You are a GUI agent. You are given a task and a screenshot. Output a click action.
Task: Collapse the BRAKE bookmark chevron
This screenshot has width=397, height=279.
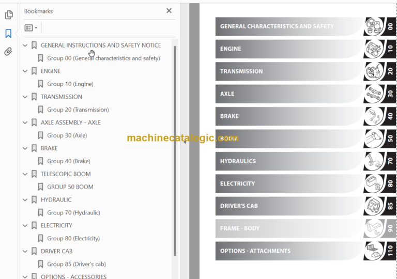[x=25, y=148]
